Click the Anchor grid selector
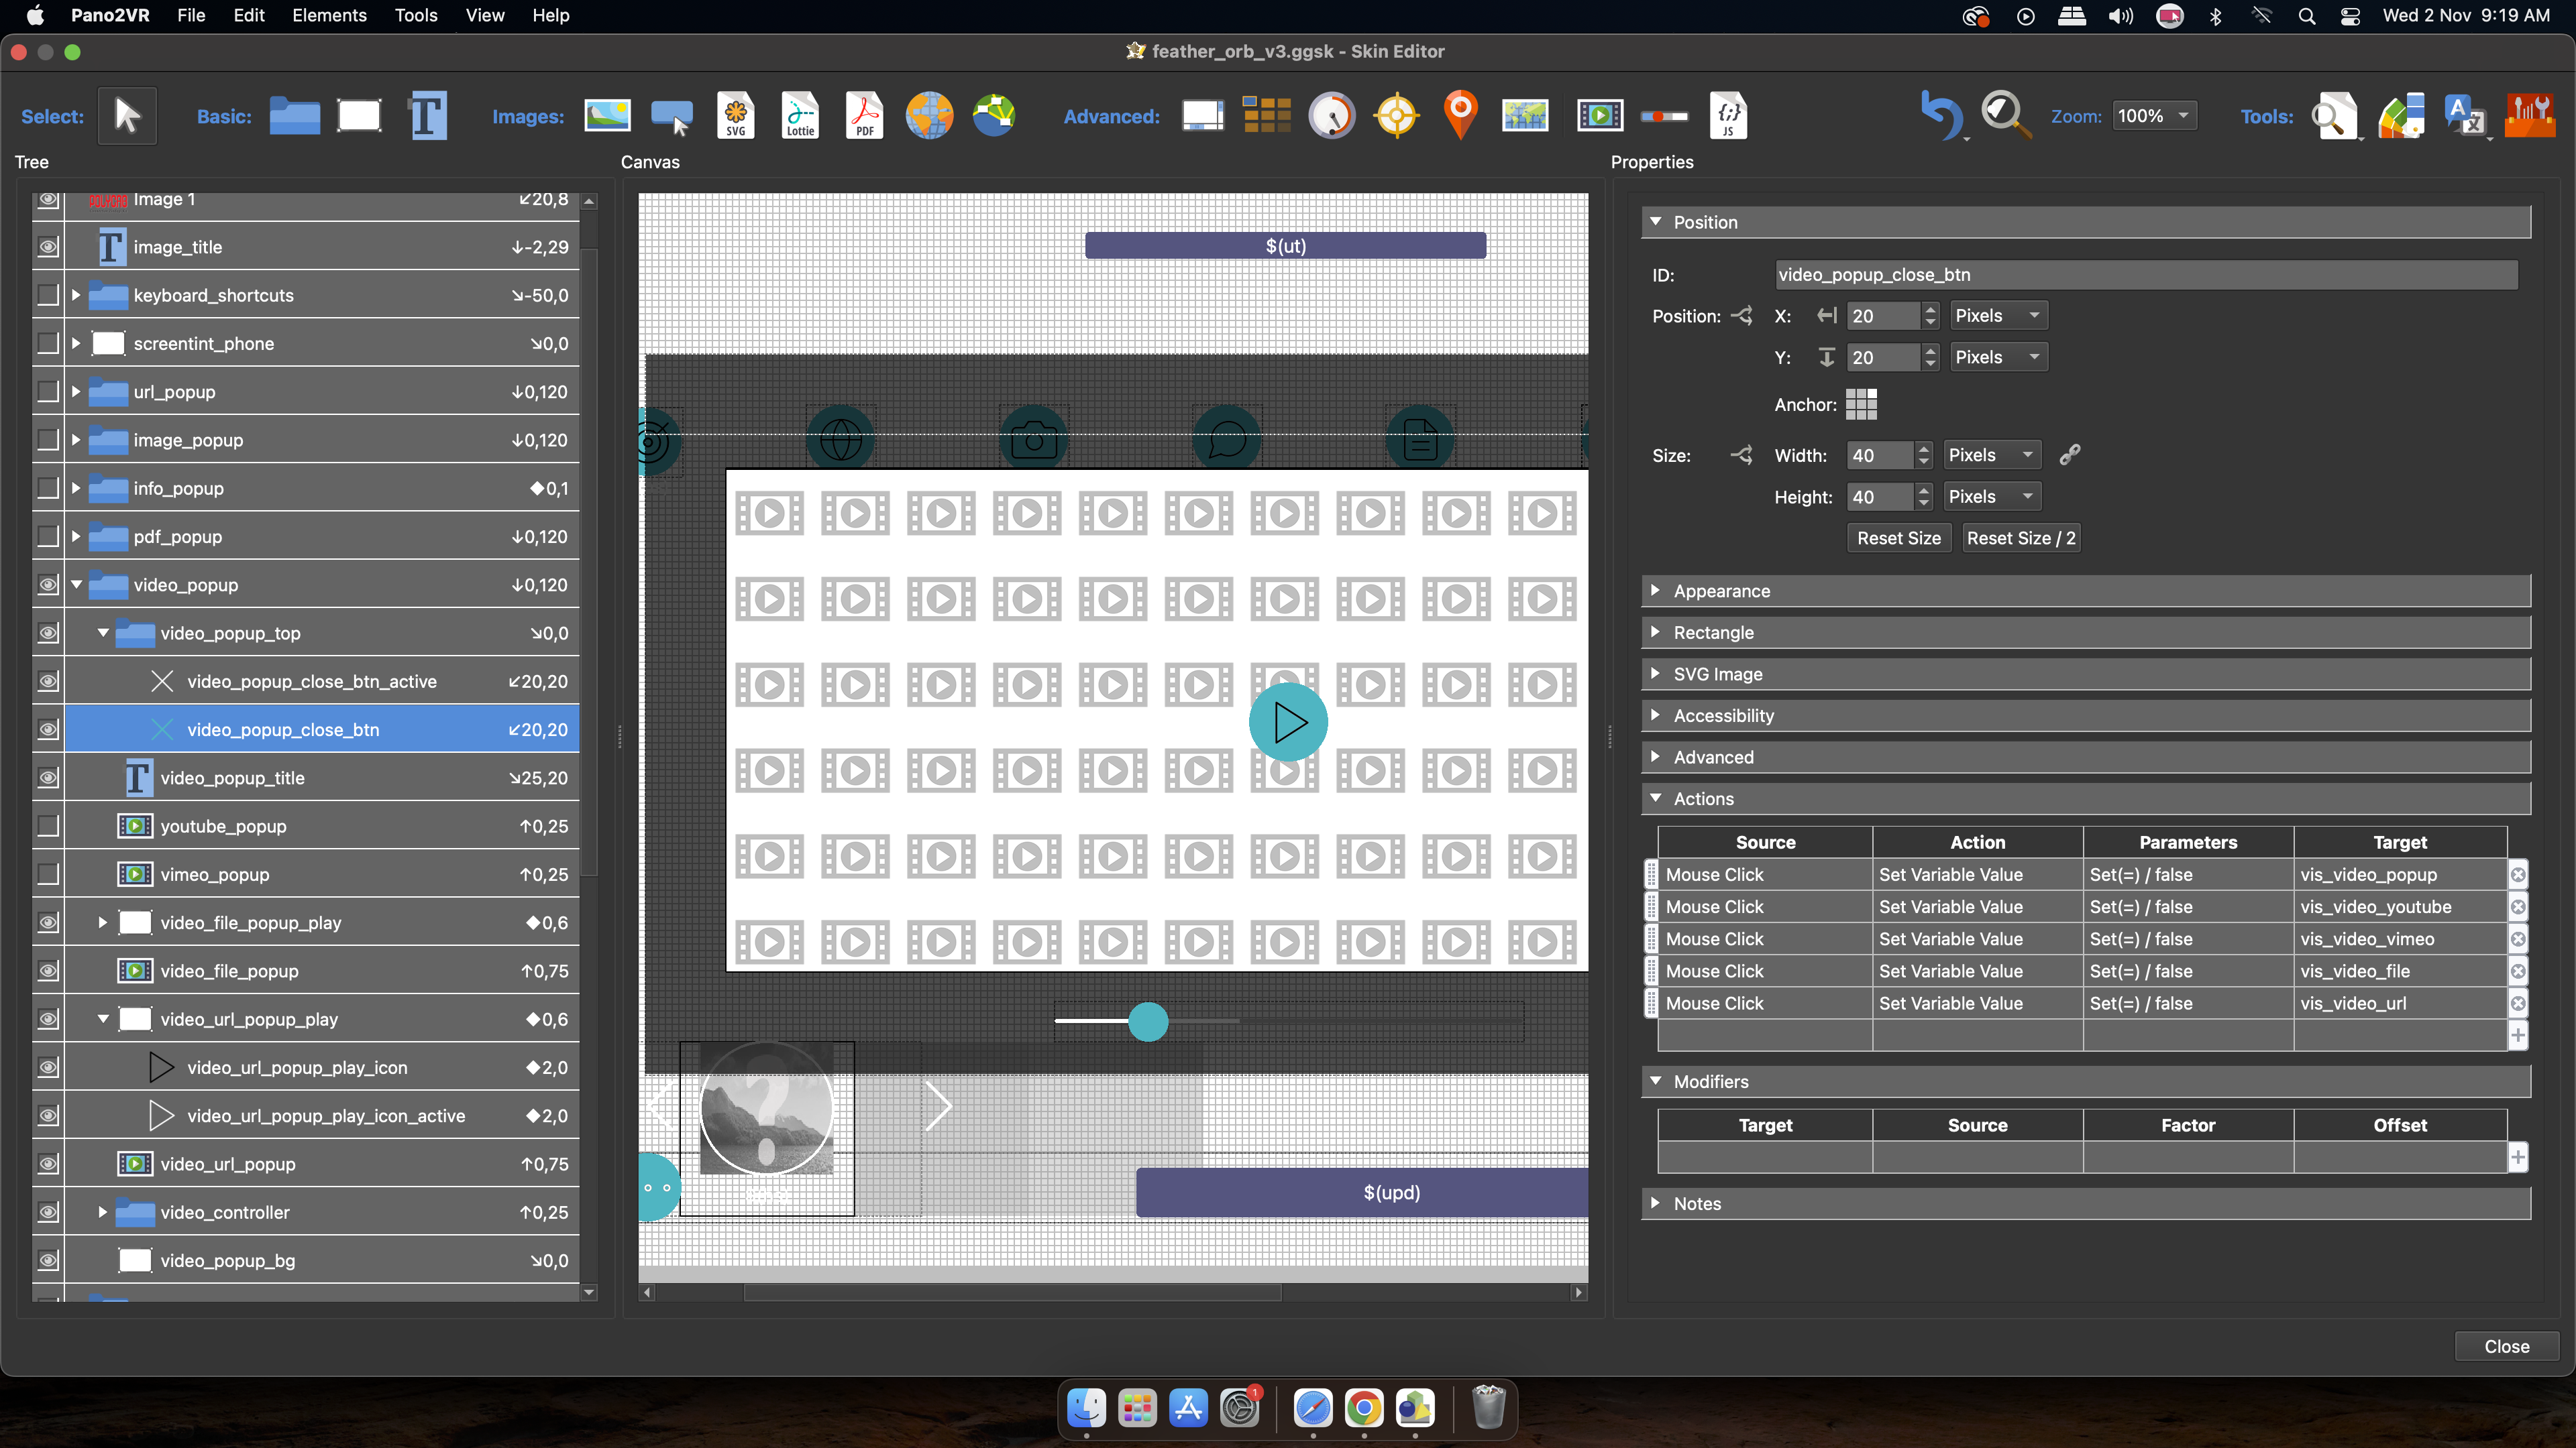Image resolution: width=2576 pixels, height=1448 pixels. [x=1861, y=405]
